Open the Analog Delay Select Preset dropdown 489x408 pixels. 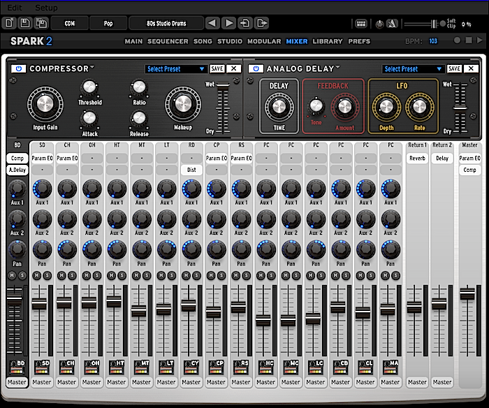[413, 68]
